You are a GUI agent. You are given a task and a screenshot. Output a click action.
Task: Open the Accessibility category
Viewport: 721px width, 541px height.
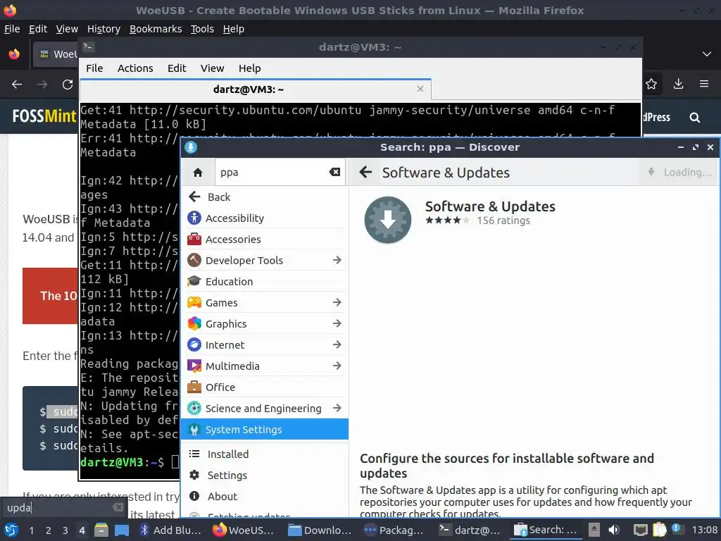click(265, 218)
